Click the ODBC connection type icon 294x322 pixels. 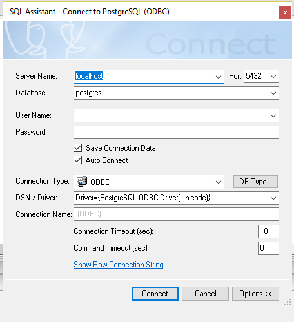pos(82,182)
